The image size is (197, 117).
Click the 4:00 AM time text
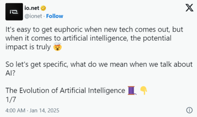(15, 111)
